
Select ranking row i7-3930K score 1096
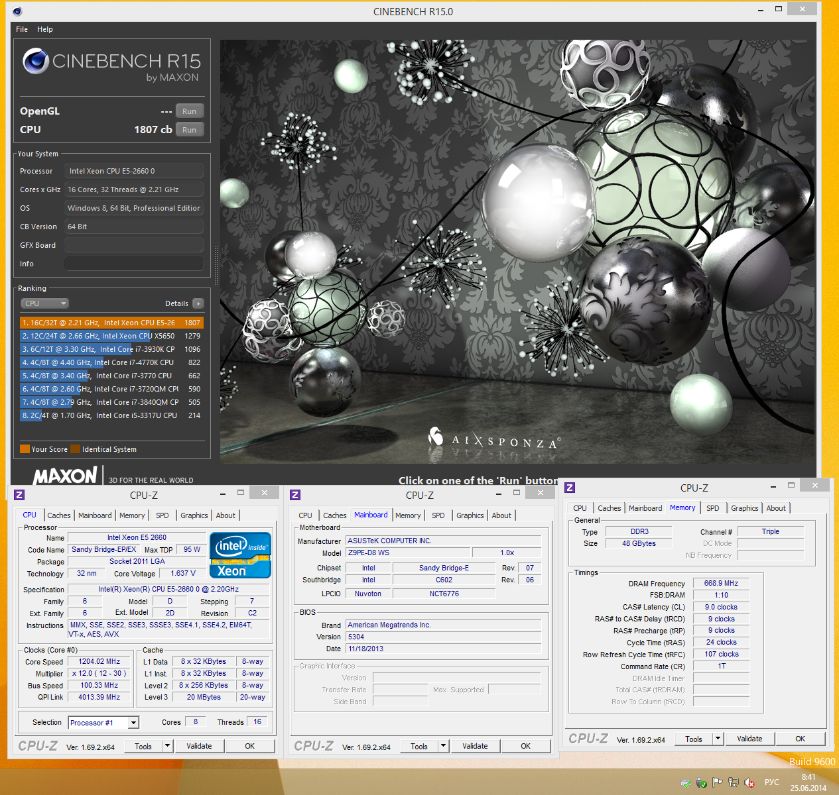click(111, 349)
